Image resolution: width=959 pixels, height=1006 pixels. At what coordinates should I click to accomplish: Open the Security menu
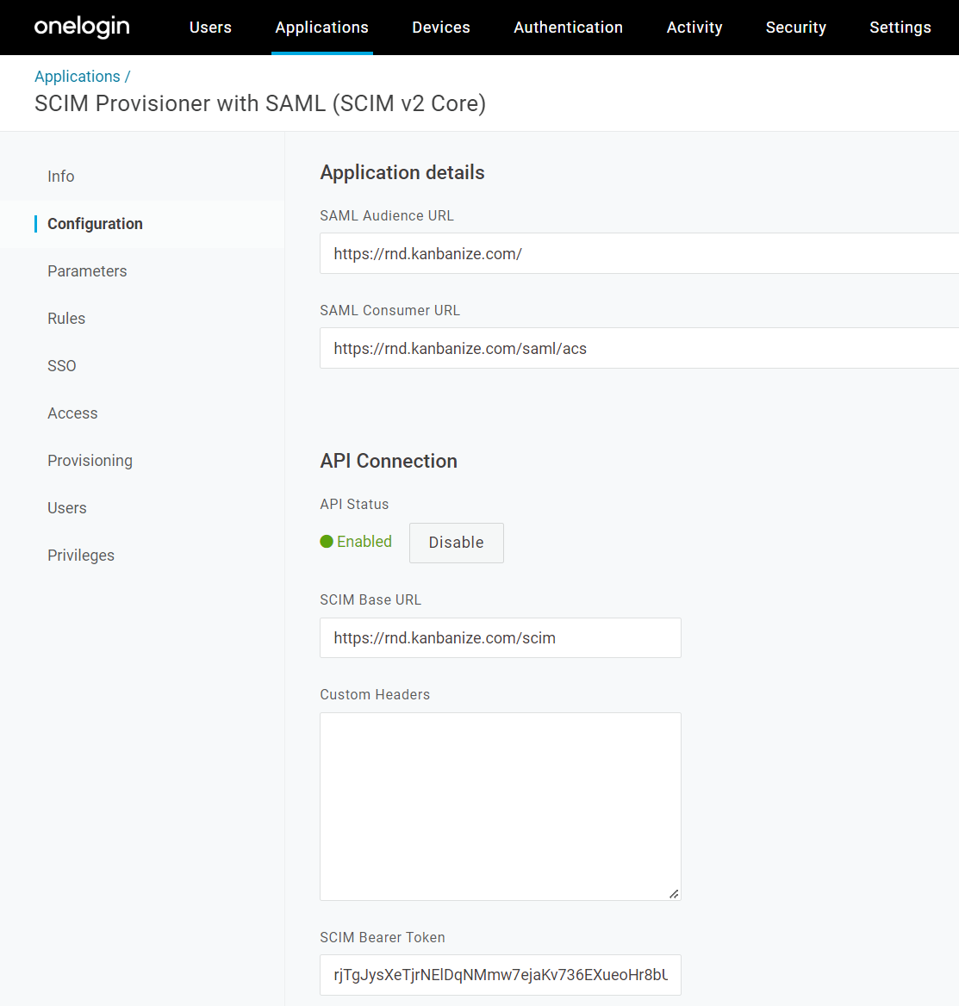pyautogui.click(x=796, y=28)
